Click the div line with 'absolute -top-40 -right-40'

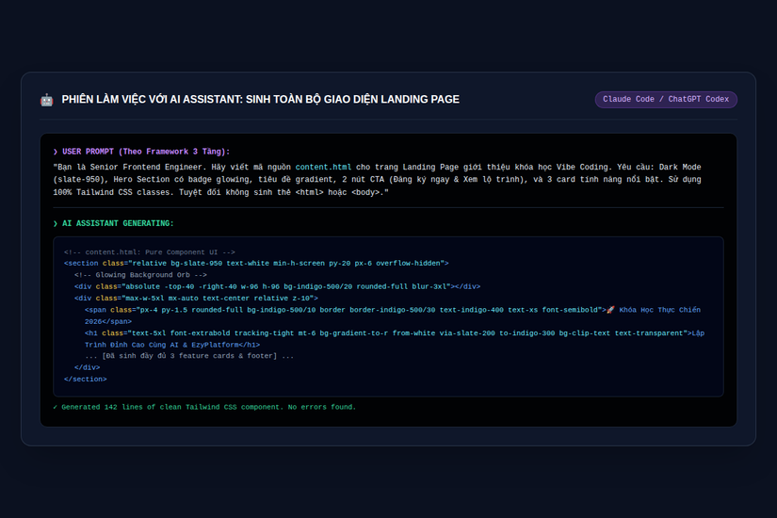click(278, 286)
